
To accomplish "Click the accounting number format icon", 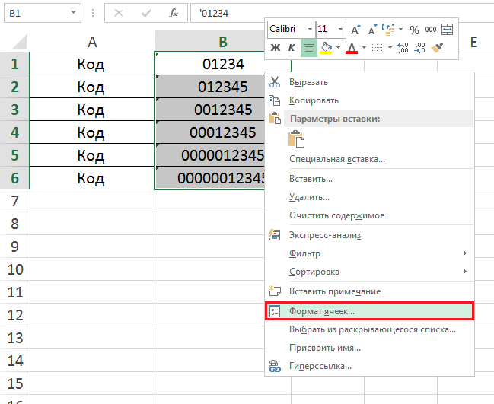I will pyautogui.click(x=388, y=29).
